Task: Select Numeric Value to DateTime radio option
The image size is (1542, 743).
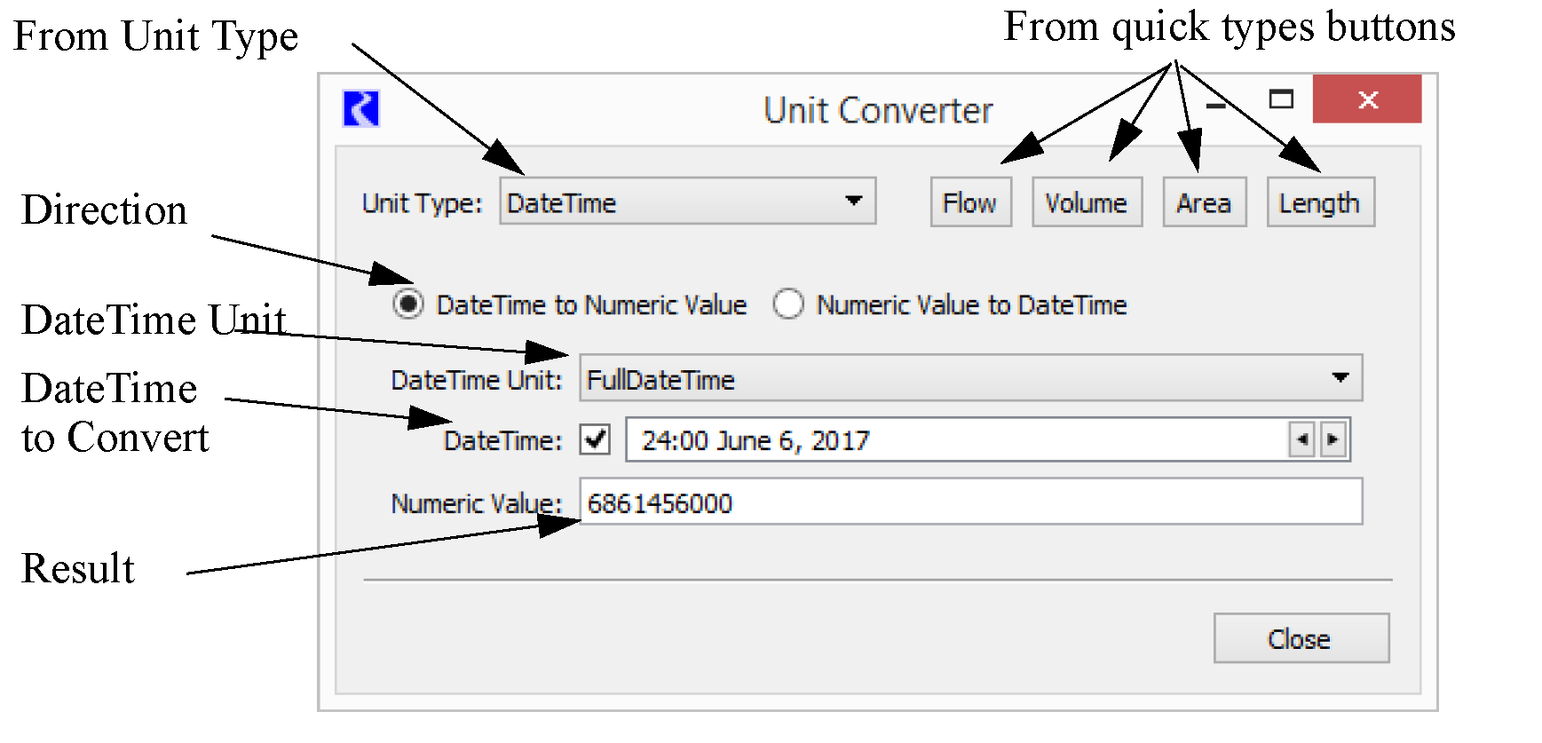Action: (788, 304)
